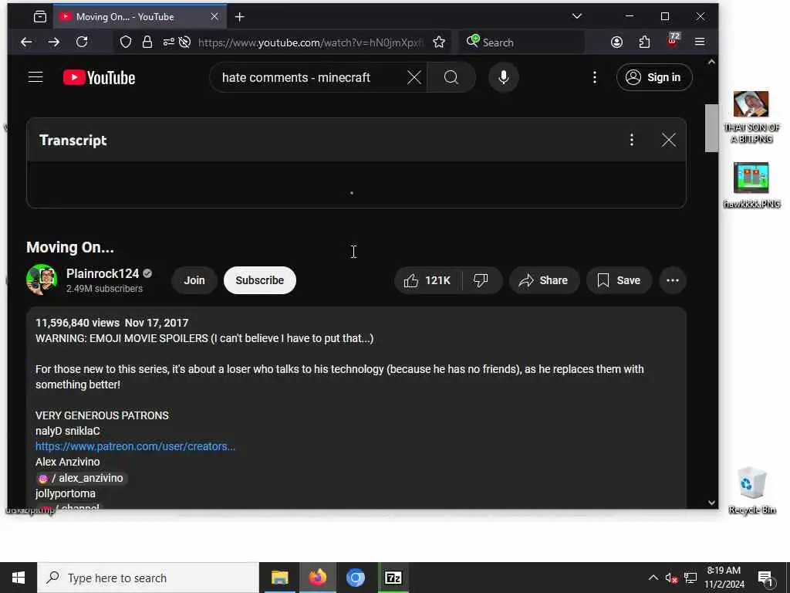The image size is (790, 593).
Task: Open Firefox account icon
Action: coord(616,42)
